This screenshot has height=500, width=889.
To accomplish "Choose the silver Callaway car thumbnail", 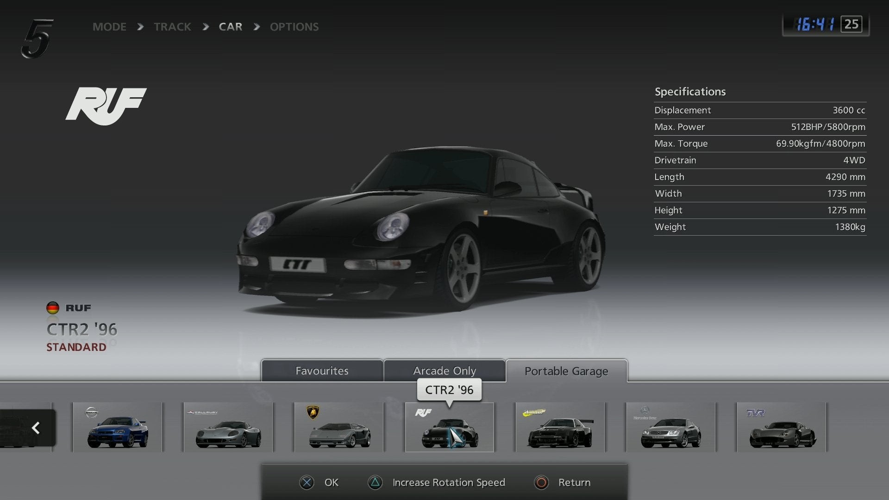I will (x=228, y=427).
